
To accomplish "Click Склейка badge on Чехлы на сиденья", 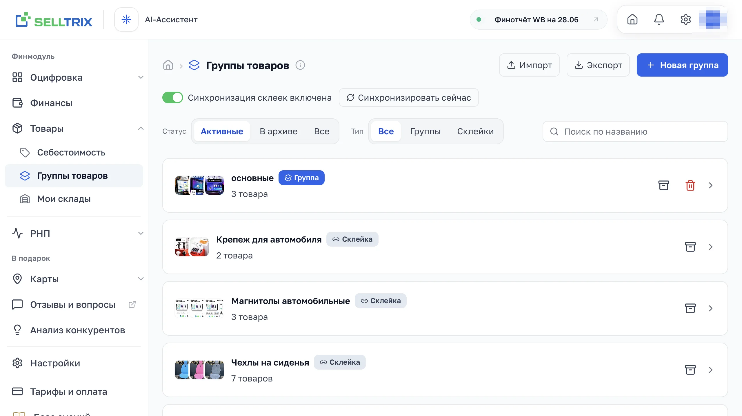I will (x=340, y=362).
